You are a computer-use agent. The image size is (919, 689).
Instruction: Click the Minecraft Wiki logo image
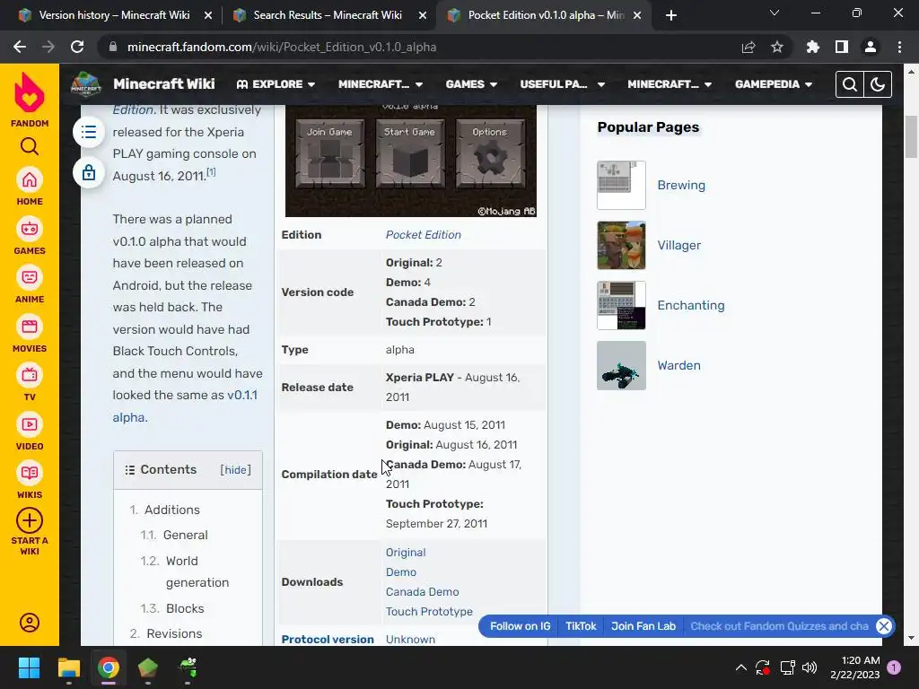(x=86, y=83)
